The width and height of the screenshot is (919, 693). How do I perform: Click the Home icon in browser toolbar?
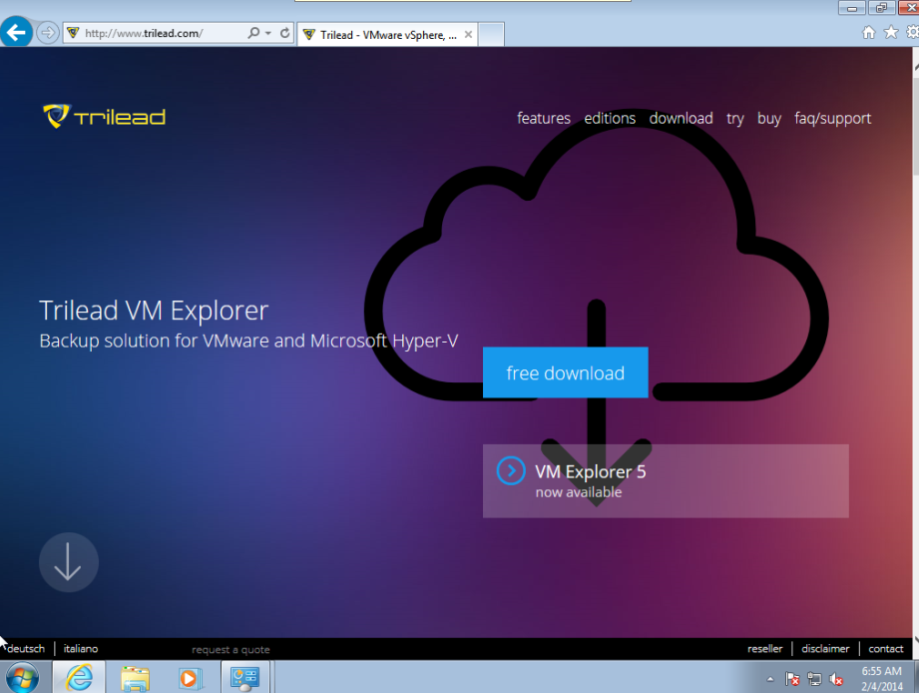click(x=868, y=32)
